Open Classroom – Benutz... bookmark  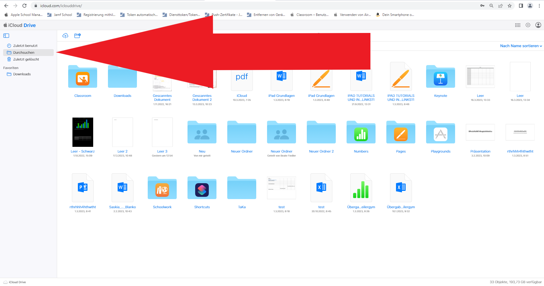click(309, 15)
